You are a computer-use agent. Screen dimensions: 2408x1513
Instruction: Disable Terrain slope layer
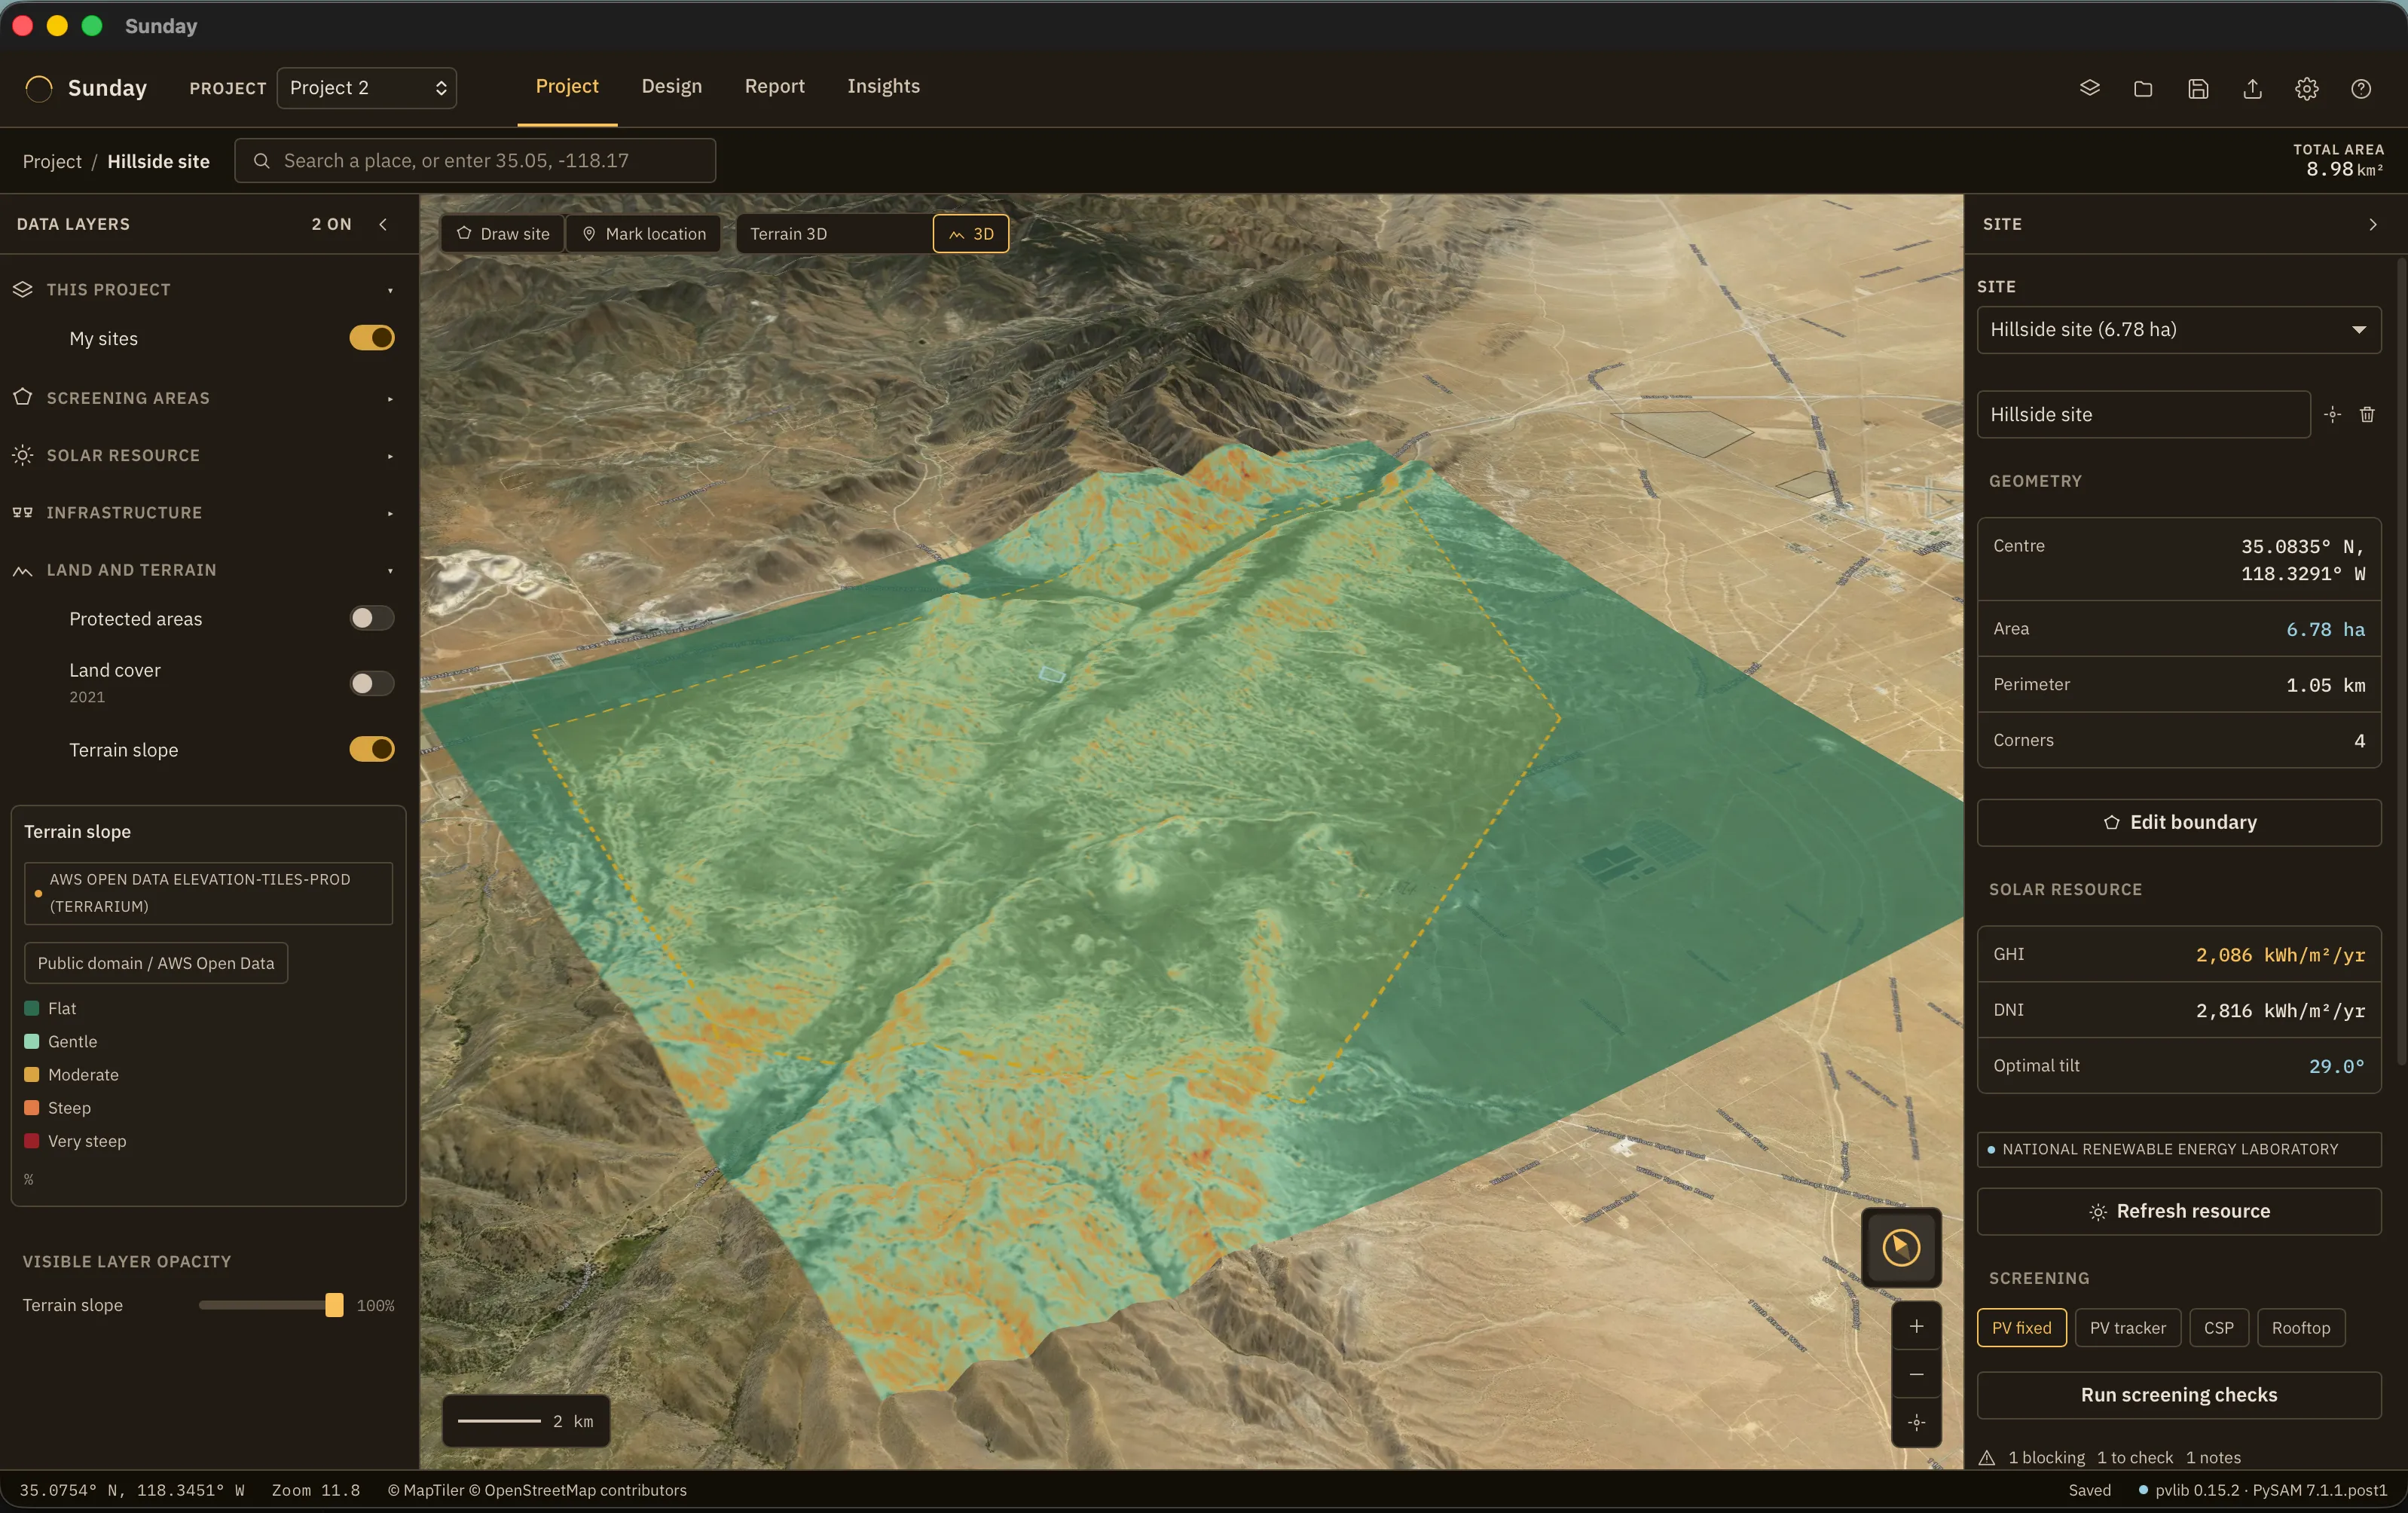371,749
